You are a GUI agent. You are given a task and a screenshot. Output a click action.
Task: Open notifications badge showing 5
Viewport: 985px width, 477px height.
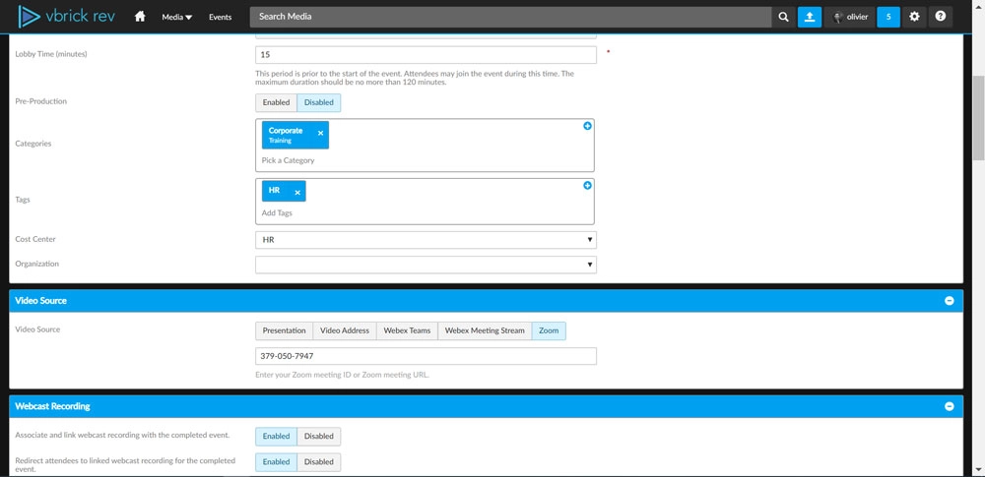(x=888, y=17)
